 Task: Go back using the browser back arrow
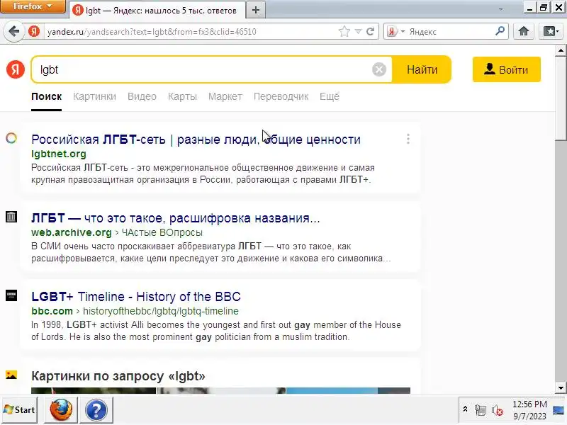[x=13, y=32]
